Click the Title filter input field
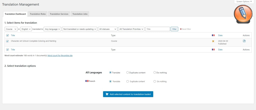The height and width of the screenshot is (110, 256). point(157,29)
